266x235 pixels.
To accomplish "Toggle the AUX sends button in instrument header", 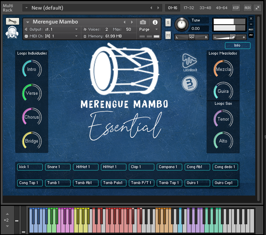I will pyautogui.click(x=251, y=29).
